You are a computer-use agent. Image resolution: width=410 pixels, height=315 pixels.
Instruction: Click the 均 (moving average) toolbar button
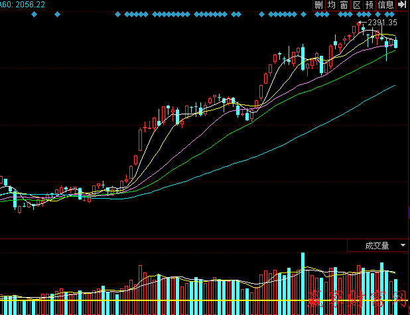[x=331, y=5]
